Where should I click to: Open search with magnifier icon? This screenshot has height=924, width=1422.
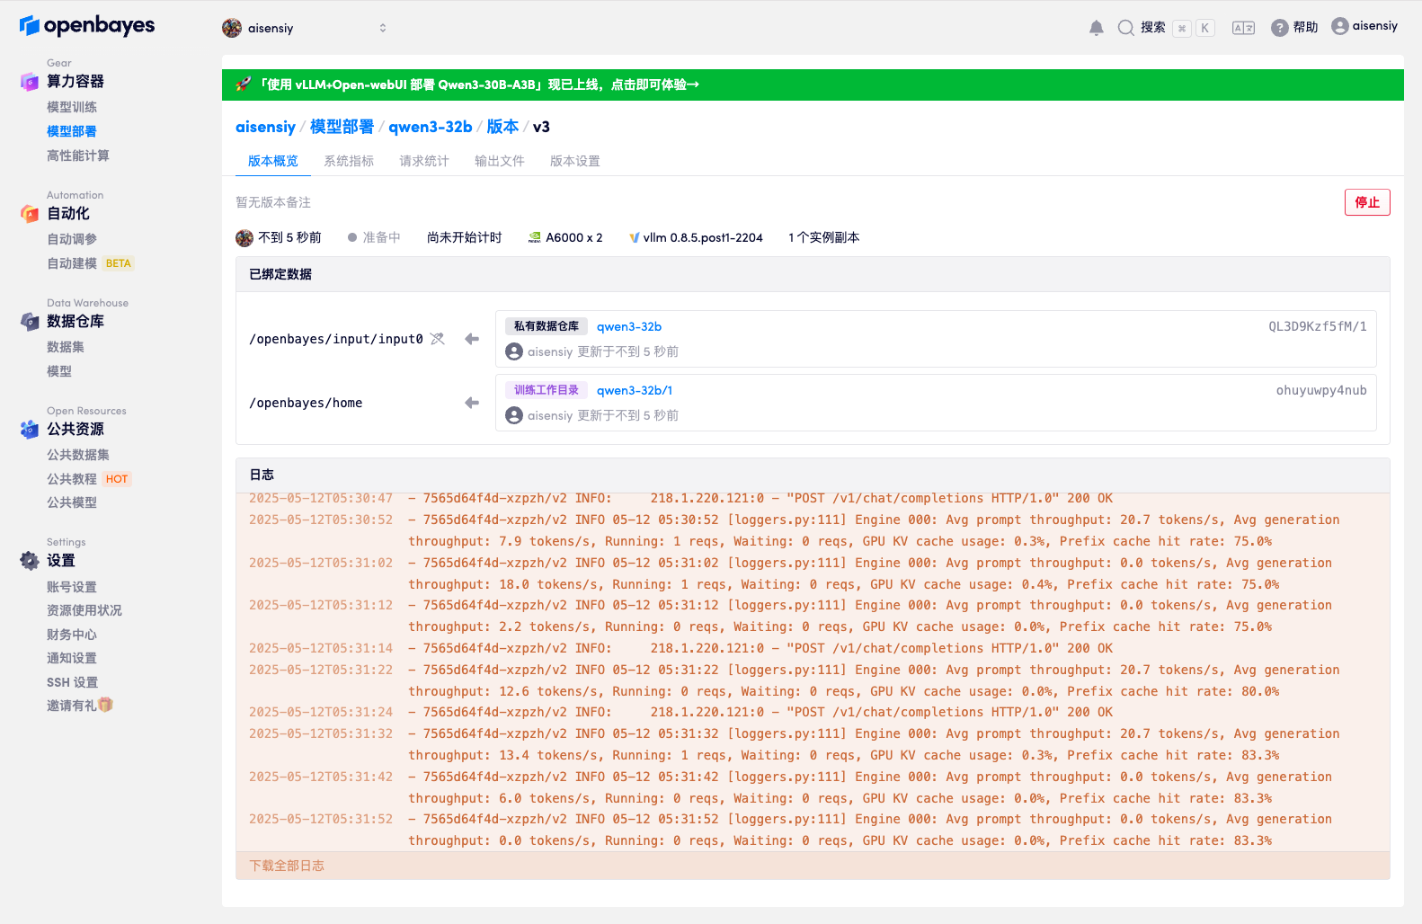[1125, 28]
